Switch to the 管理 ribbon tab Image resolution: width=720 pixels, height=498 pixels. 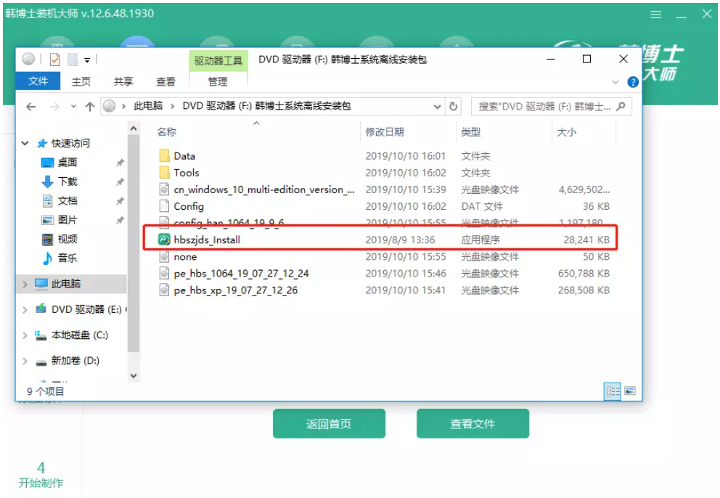click(x=218, y=81)
